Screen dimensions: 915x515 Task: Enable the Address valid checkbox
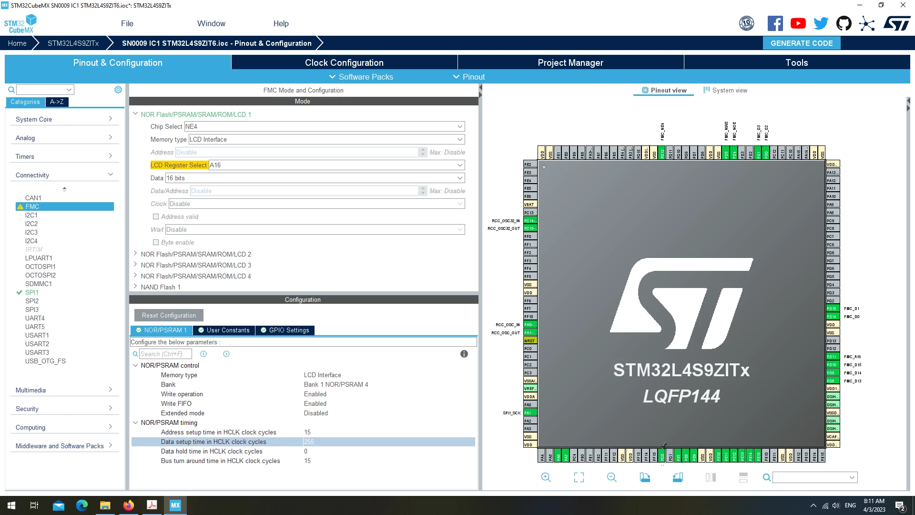coord(156,216)
